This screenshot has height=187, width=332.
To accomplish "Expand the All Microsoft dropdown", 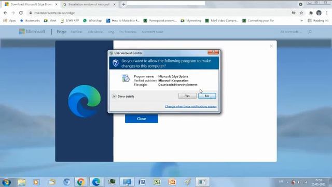I will click(290, 32).
